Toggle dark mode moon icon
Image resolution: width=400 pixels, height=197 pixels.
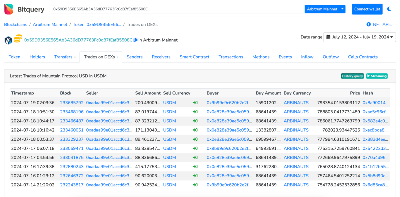click(389, 9)
